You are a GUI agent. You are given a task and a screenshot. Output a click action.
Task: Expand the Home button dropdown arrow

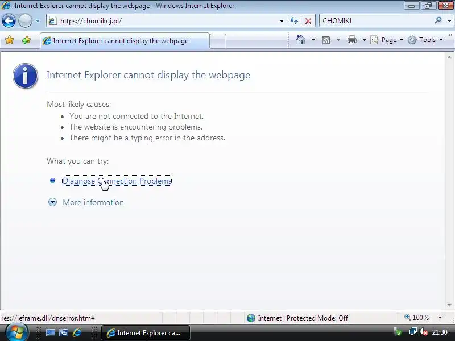pos(313,40)
